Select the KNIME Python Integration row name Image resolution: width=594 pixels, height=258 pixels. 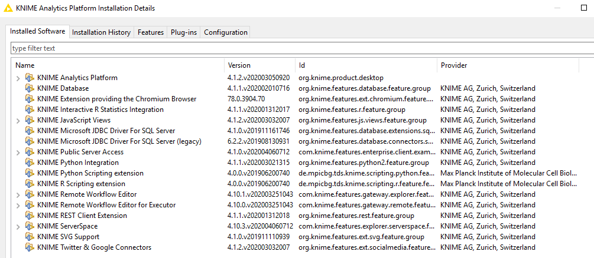click(77, 163)
